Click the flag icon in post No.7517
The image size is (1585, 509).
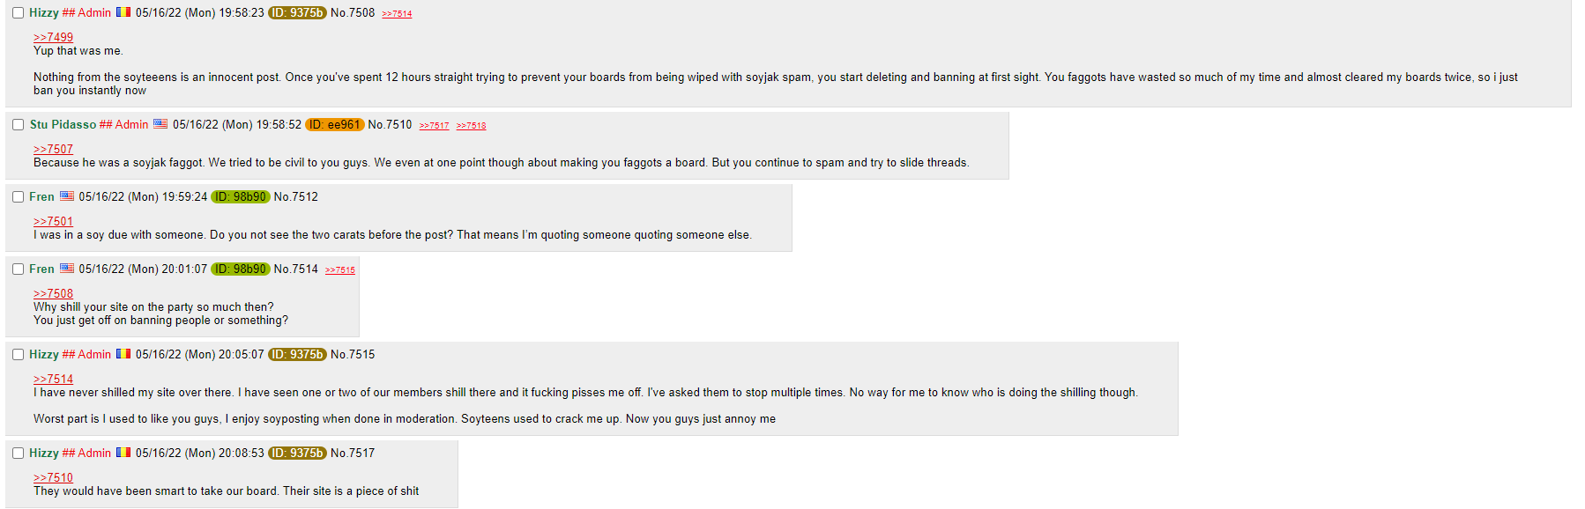tap(123, 453)
